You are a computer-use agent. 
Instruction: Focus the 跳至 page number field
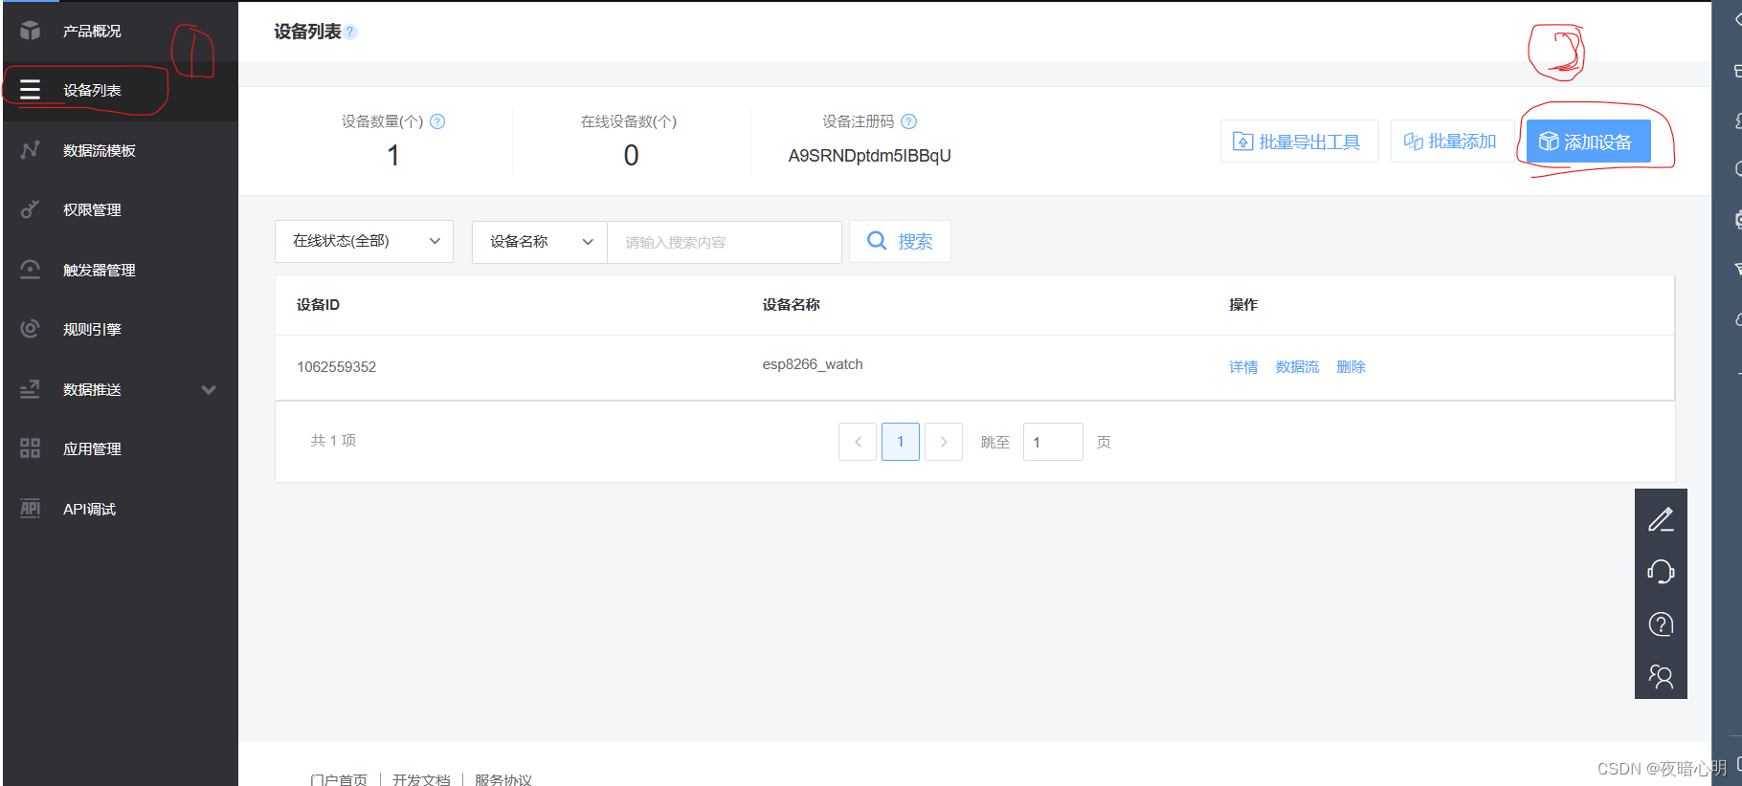[x=1053, y=442]
